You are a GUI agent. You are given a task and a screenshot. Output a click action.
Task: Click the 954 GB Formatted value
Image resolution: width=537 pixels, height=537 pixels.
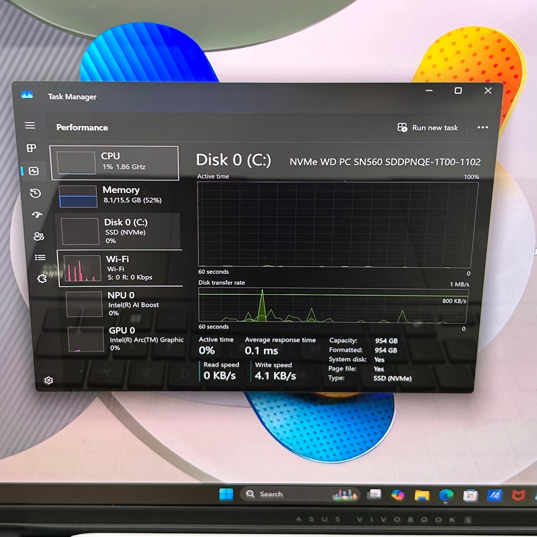tap(386, 350)
